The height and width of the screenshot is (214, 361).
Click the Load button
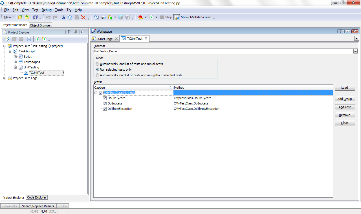tap(345, 88)
